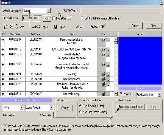Open the White font color dropdown
The height and width of the screenshot is (135, 164).
click(x=21, y=108)
